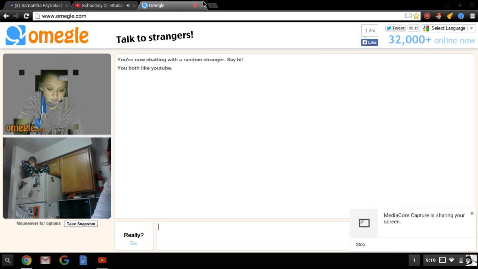Reload the Omegle page
The height and width of the screenshot is (269, 478).
pos(26,16)
